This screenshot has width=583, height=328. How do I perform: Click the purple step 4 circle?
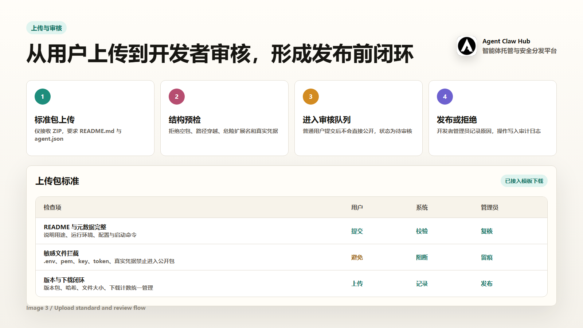pos(445,97)
